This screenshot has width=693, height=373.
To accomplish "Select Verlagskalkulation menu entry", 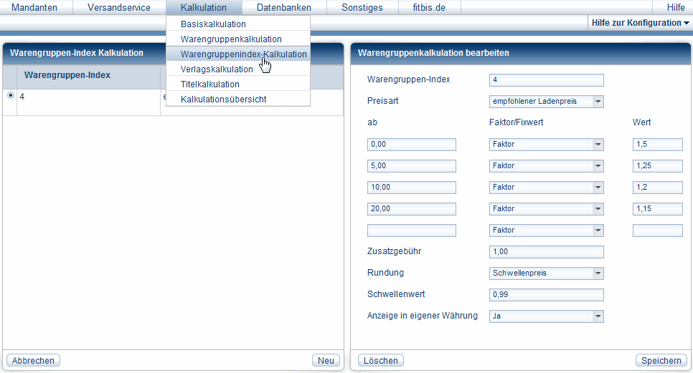I will (217, 69).
